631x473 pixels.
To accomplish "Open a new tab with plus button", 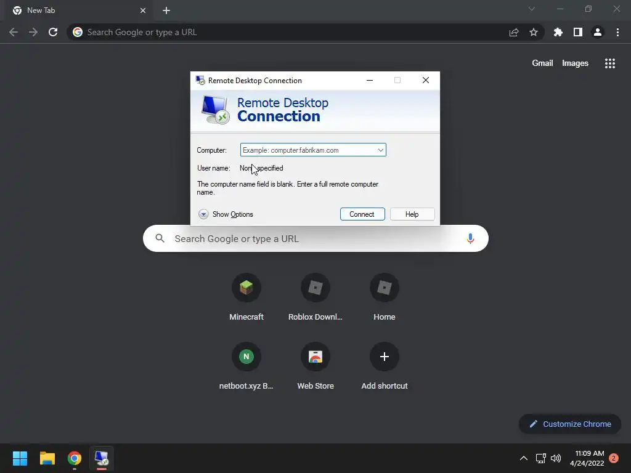I will click(166, 10).
